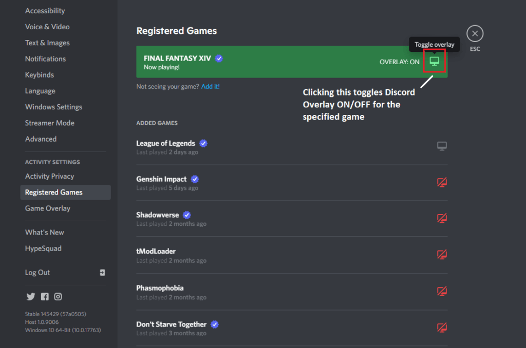Enable overlay for Genshin Impact
The image size is (526, 348).
tap(442, 182)
